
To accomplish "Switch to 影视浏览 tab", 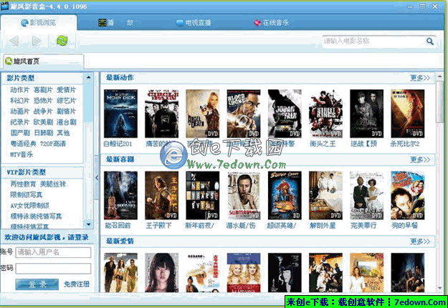I will 39,22.
